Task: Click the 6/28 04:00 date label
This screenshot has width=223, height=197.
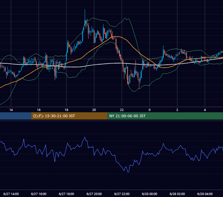Action: coord(205,194)
